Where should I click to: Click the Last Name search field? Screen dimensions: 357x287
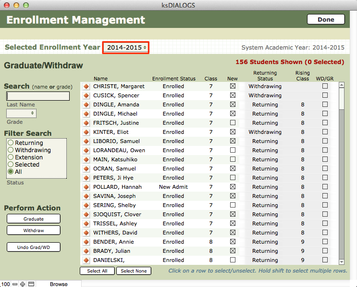(x=38, y=96)
